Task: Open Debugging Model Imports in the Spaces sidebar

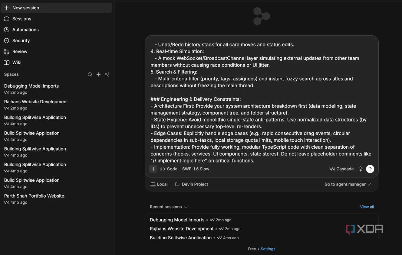Action: (x=56, y=89)
